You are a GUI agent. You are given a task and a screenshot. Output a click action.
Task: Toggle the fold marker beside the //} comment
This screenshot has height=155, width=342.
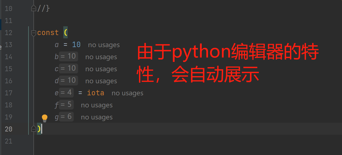(x=34, y=8)
